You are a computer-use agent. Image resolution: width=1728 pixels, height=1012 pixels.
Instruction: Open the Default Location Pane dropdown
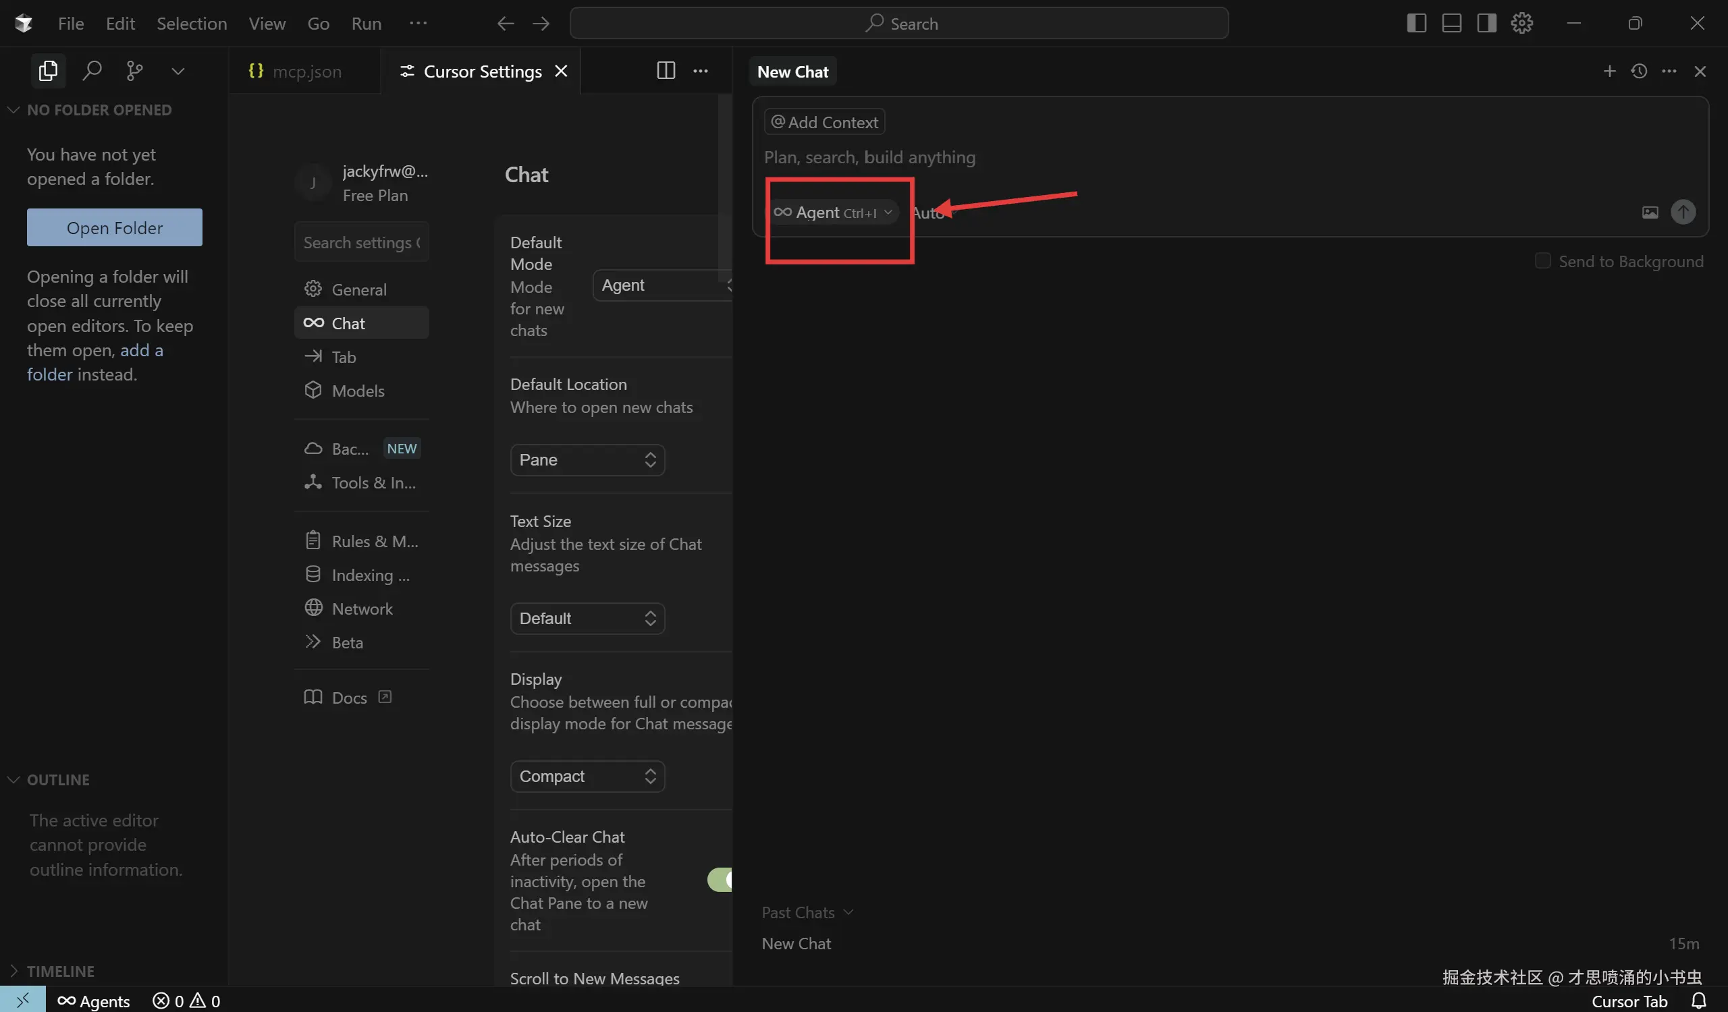(x=587, y=459)
